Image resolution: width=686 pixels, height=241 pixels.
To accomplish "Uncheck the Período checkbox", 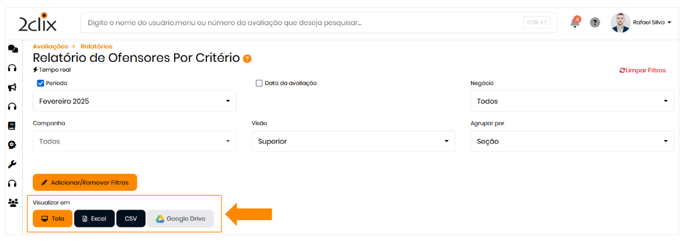I will coord(41,83).
